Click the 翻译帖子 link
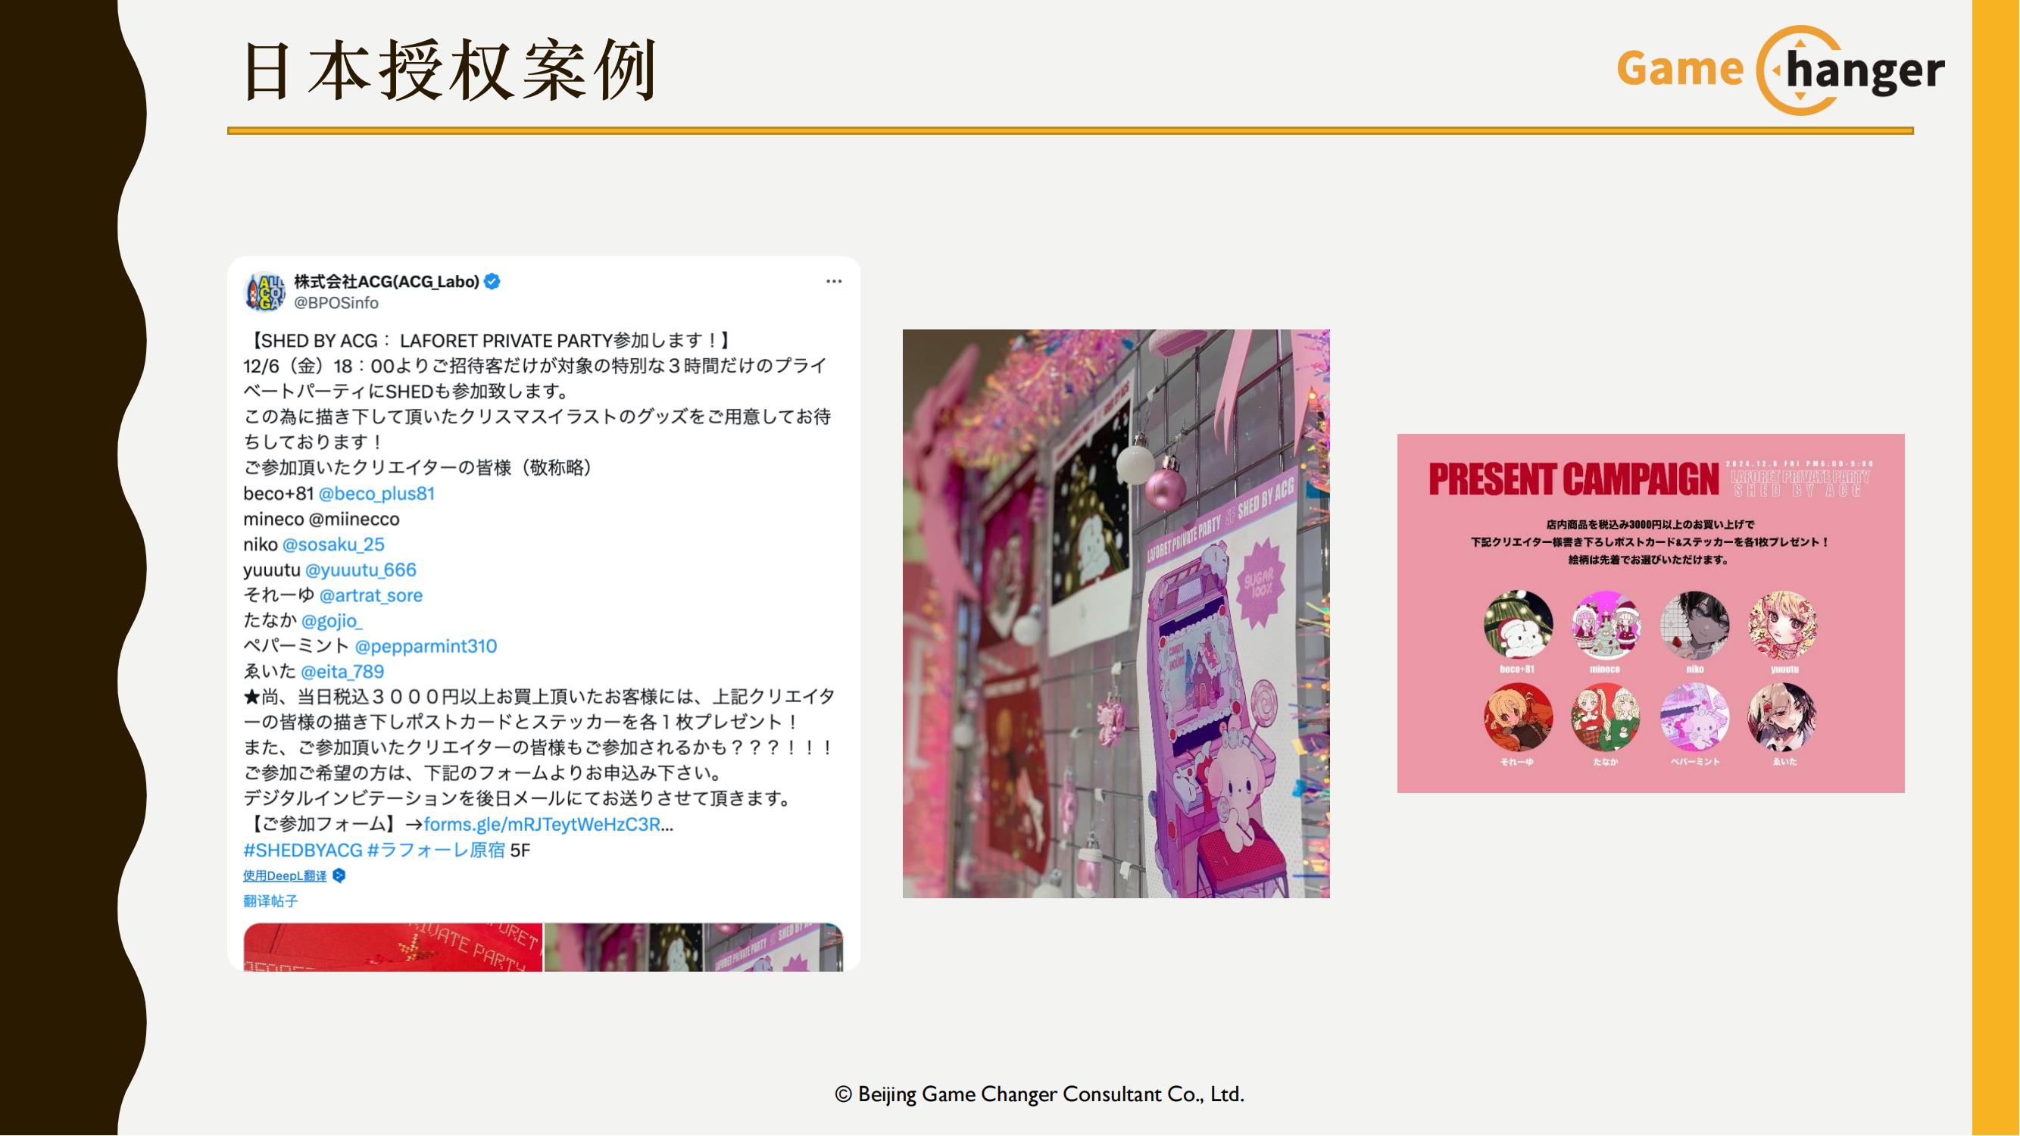Screen dimensions: 2020x1136 click(270, 901)
